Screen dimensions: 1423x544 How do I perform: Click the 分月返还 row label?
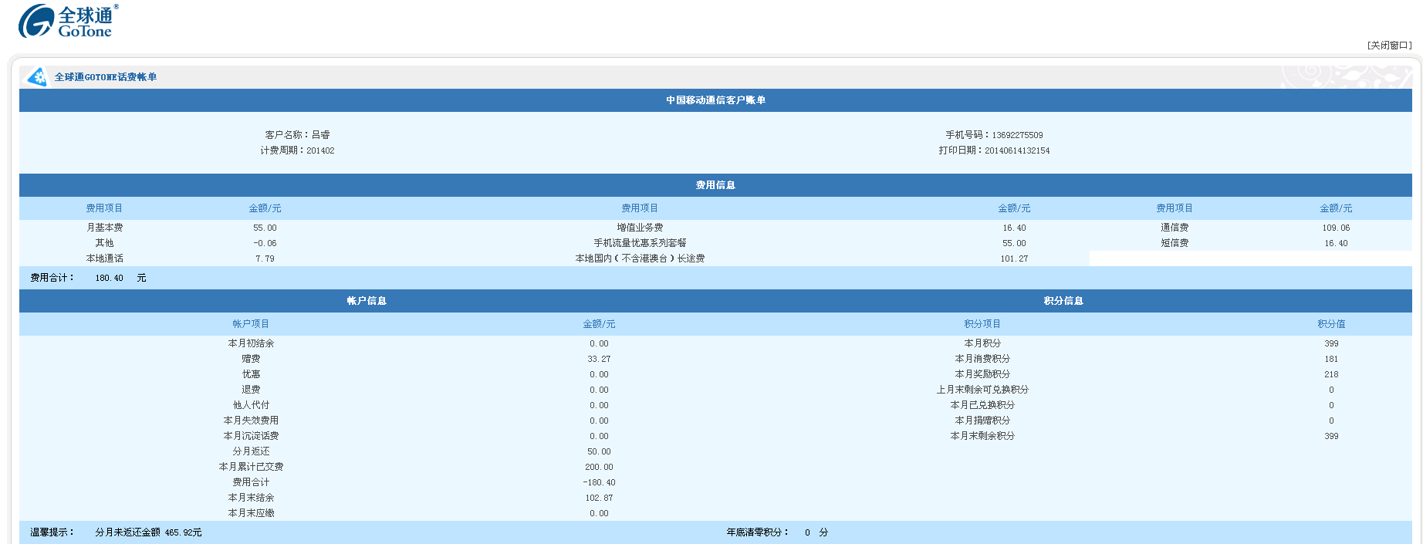point(251,451)
